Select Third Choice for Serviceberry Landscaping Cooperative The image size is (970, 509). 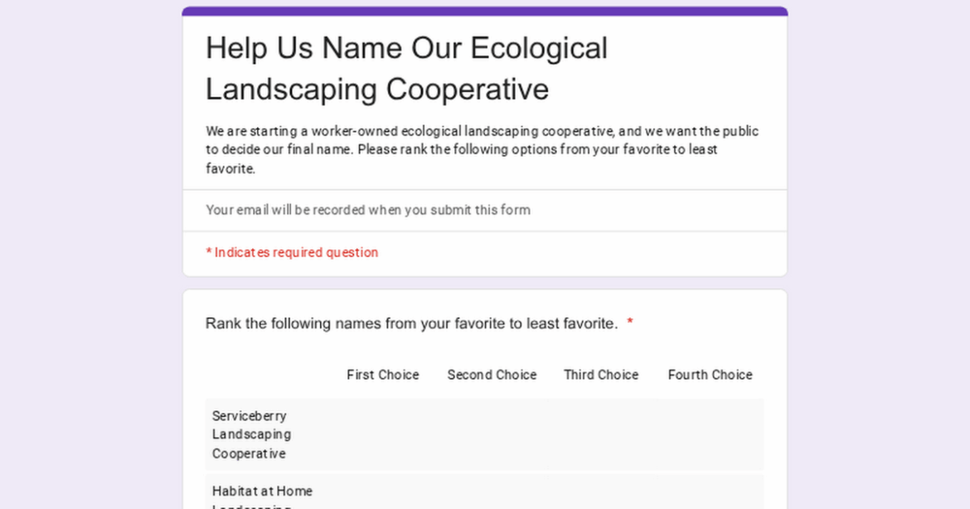point(601,434)
